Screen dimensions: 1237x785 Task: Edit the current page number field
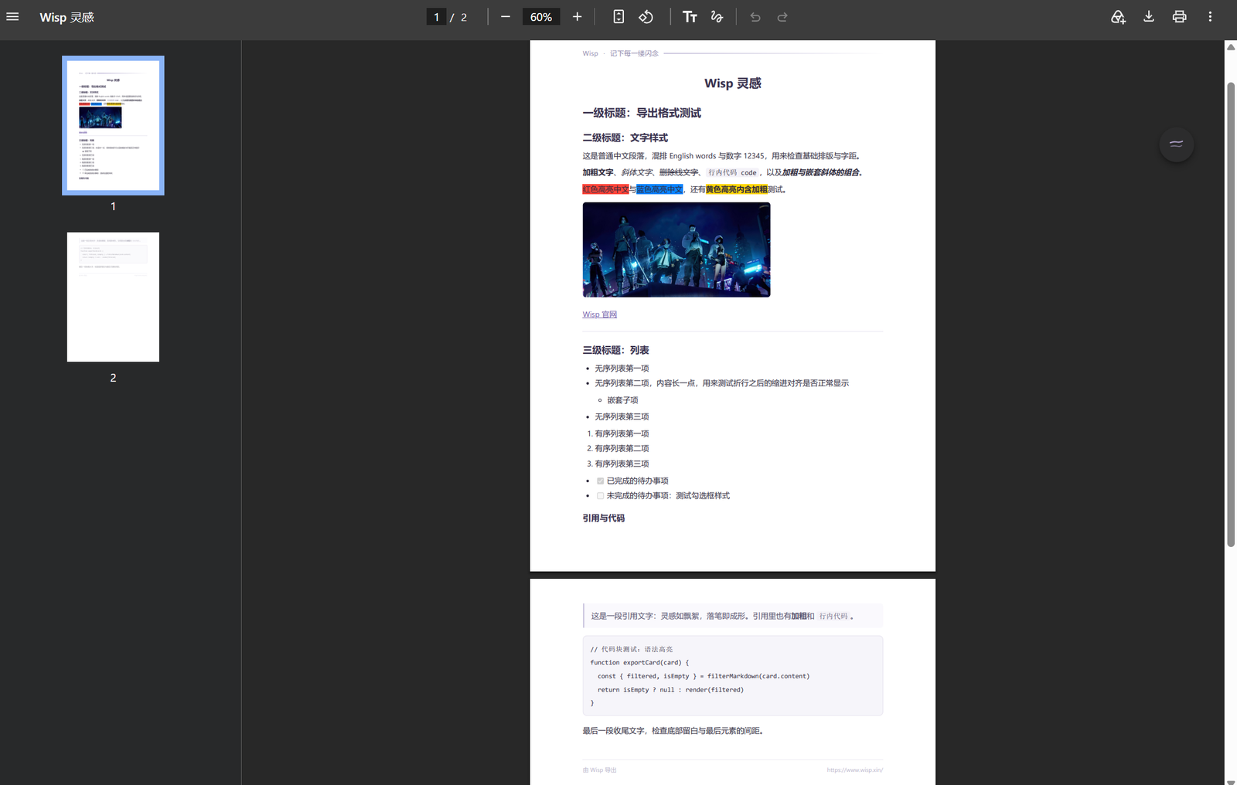436,17
